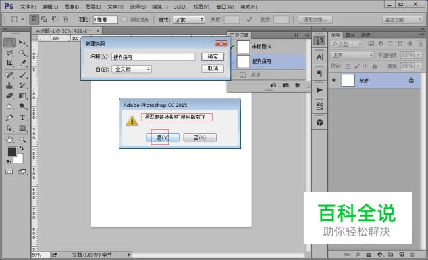Select the Hand tool
The width and height of the screenshot is (428, 260).
click(9, 140)
